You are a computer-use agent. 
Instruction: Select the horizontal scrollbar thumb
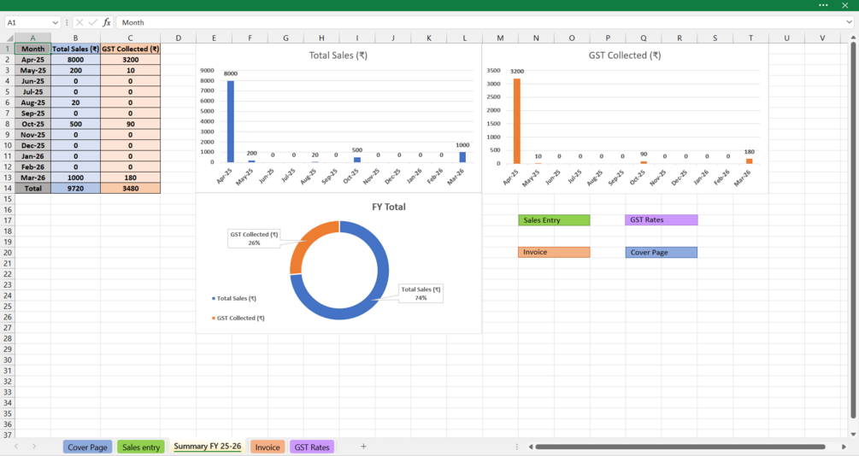coord(680,447)
